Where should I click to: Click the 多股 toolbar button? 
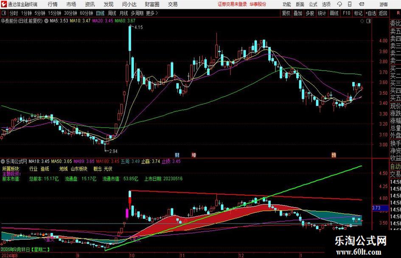coord(310,13)
